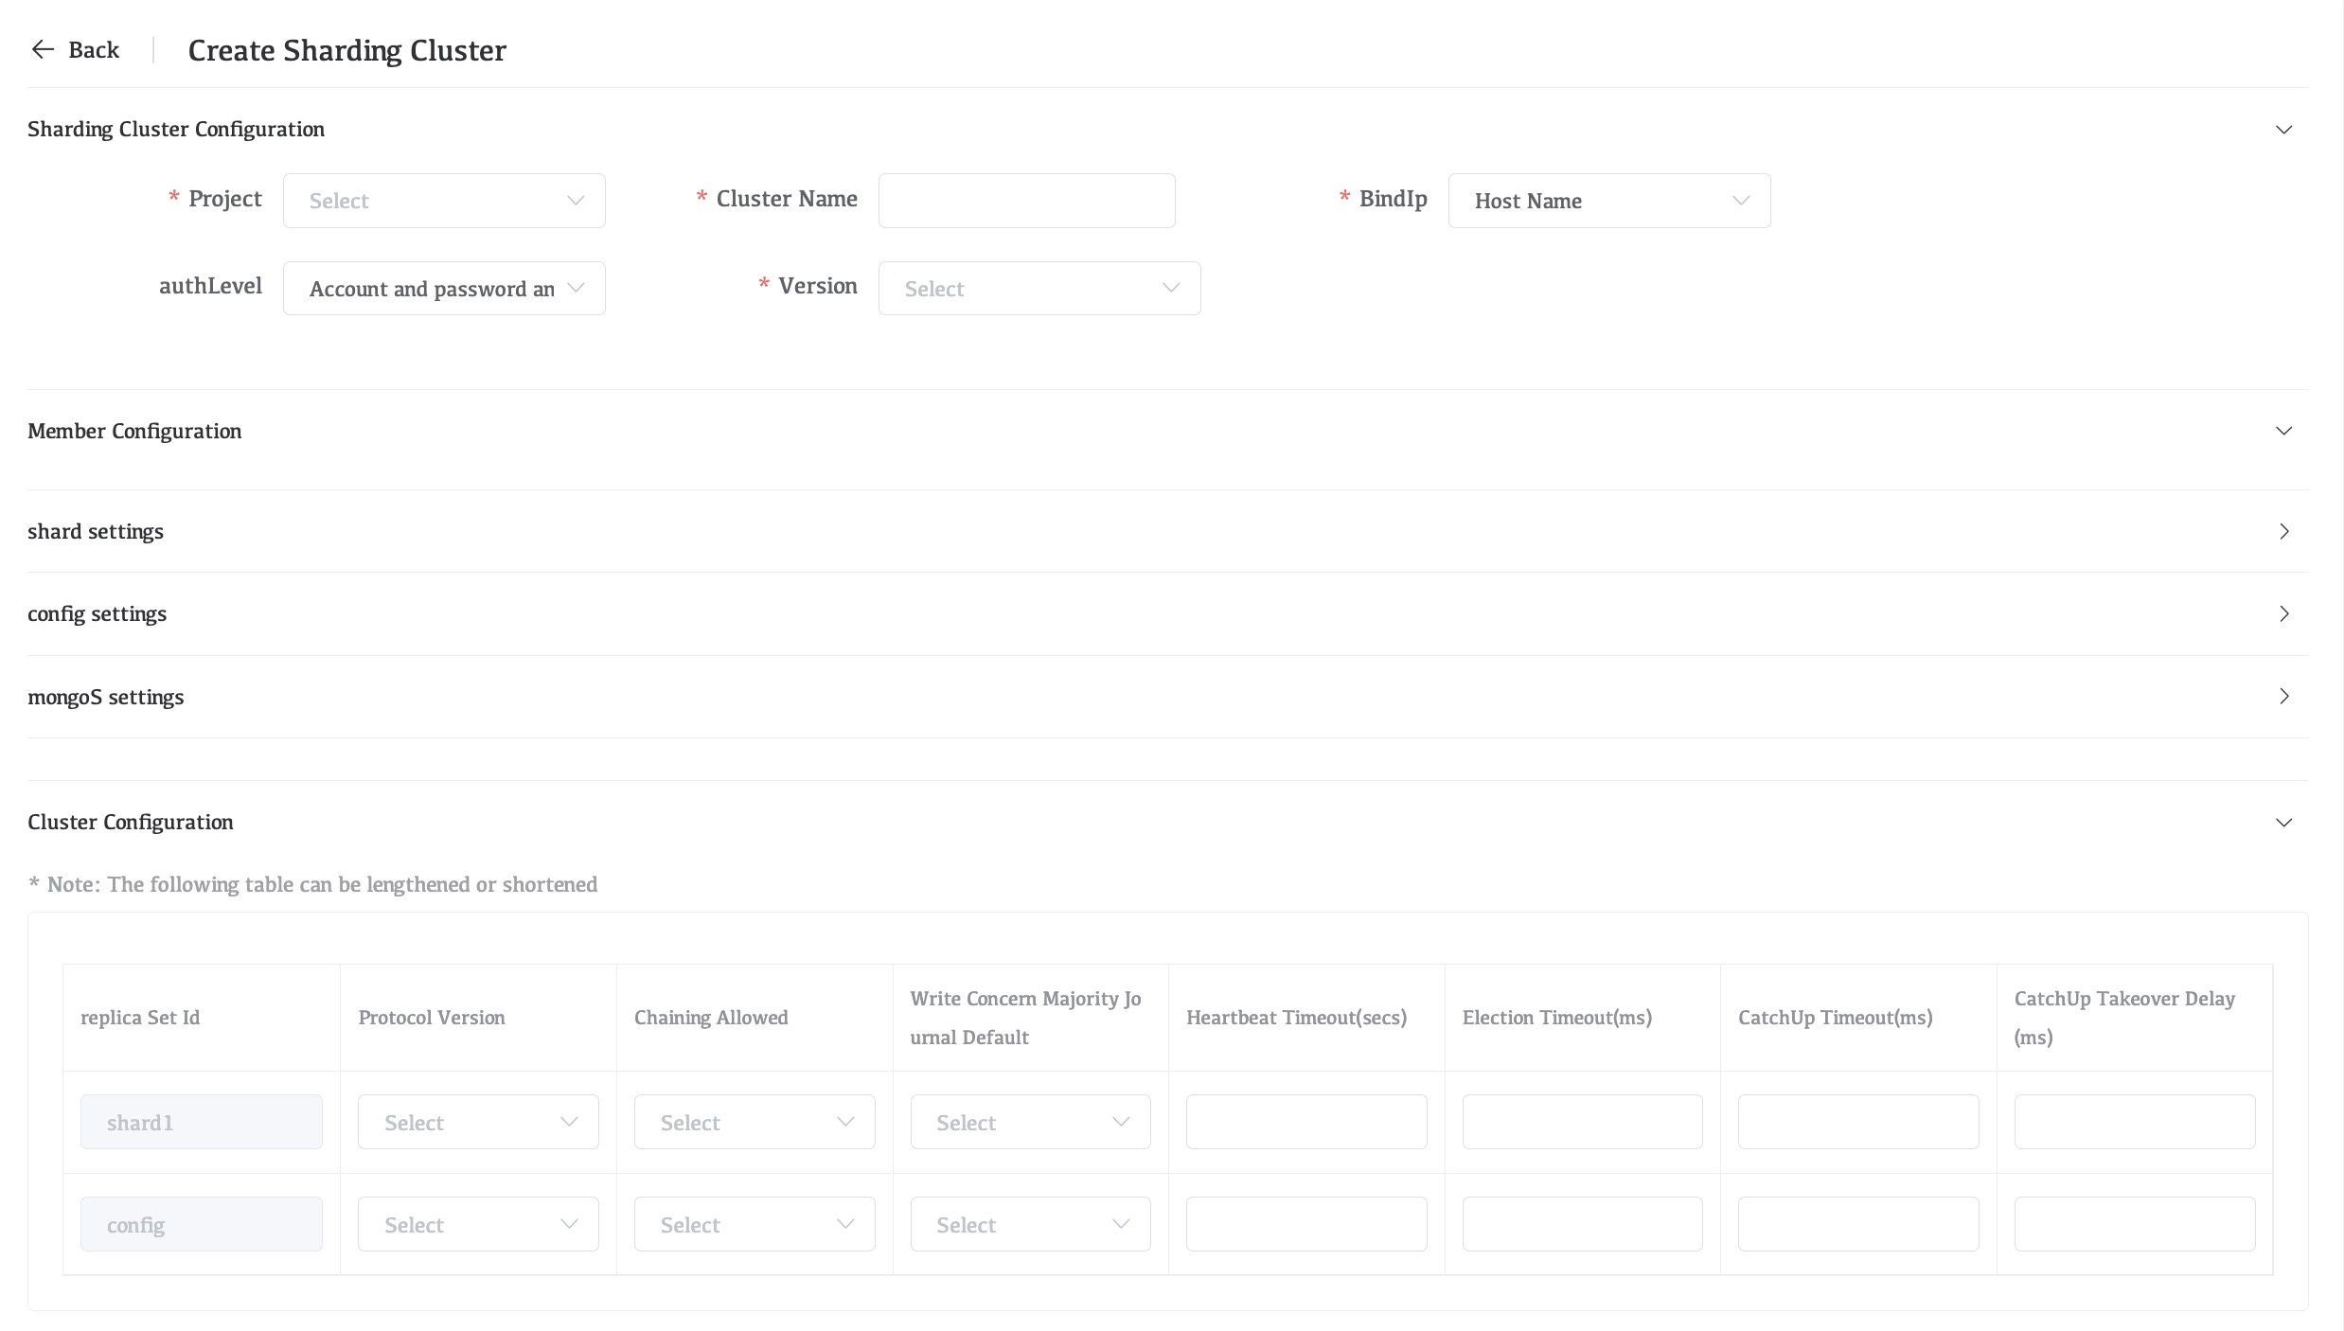Click the shard settings header text
This screenshot has width=2344, height=1331.
pyautogui.click(x=96, y=531)
